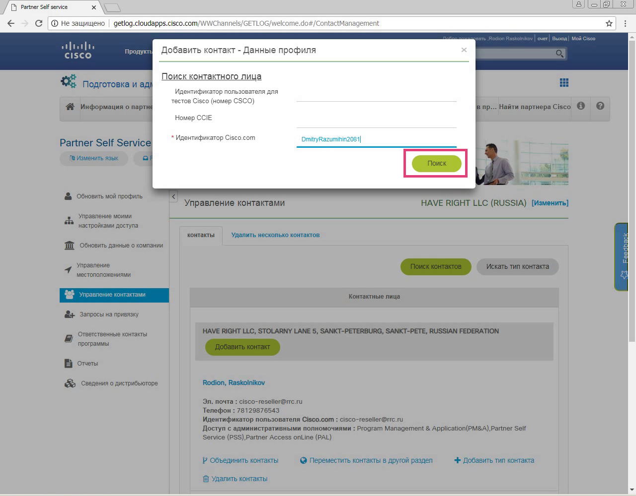
Task: Click the document icon beside Отчеты
Action: point(69,364)
